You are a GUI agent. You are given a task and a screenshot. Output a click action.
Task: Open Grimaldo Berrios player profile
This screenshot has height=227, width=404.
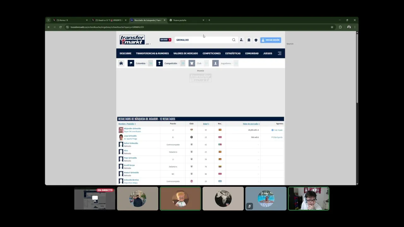click(131, 180)
